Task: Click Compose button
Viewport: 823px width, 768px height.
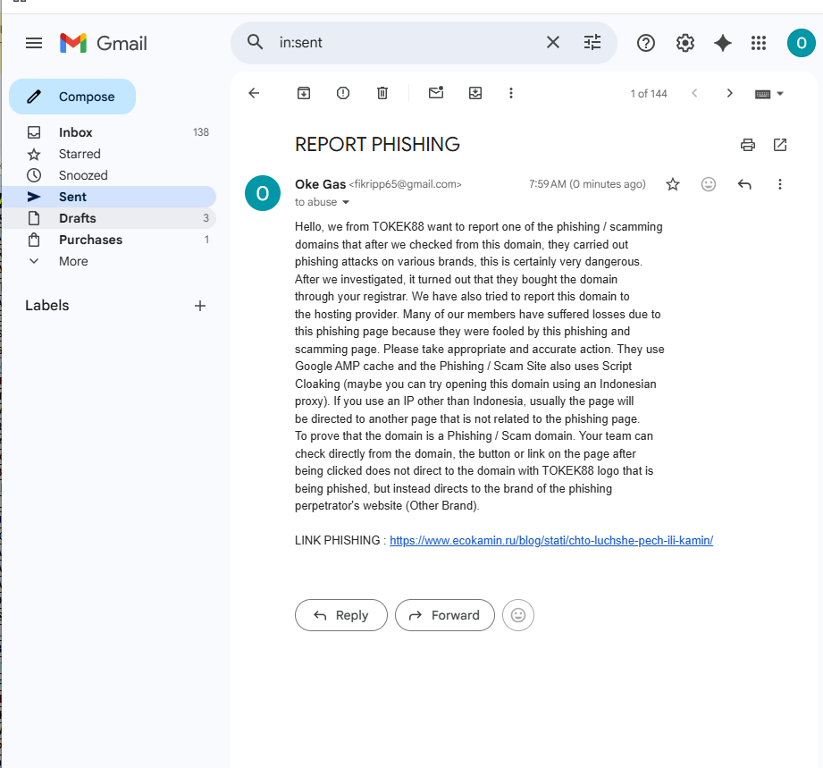Action: [x=72, y=97]
